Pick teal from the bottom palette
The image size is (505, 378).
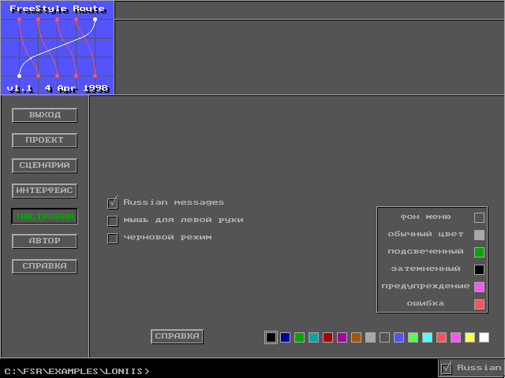point(313,338)
